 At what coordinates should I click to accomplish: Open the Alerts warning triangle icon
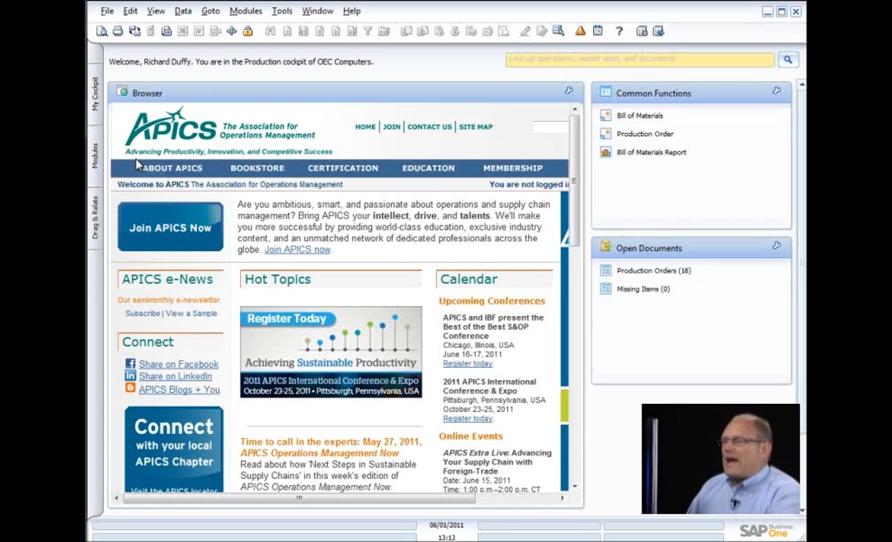[x=580, y=31]
